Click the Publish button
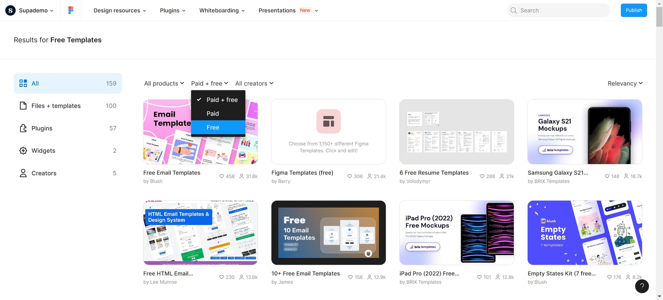This screenshot has height=300, width=663. point(634,10)
